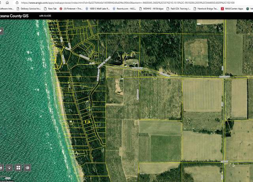Open the rightmost widget in the bottom-left row

tap(27, 168)
